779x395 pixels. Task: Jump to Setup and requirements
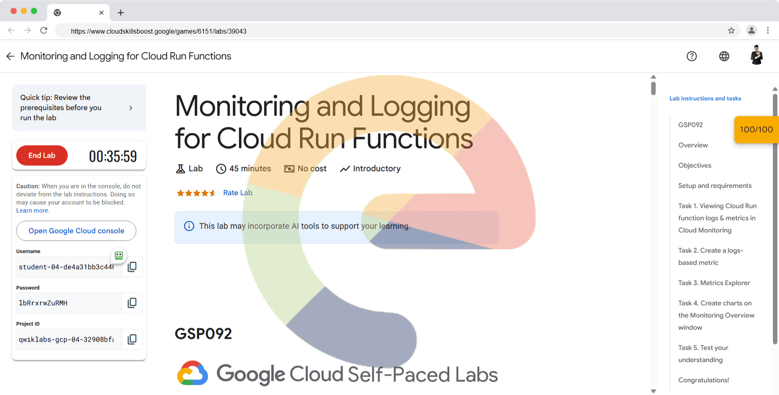[x=715, y=186]
